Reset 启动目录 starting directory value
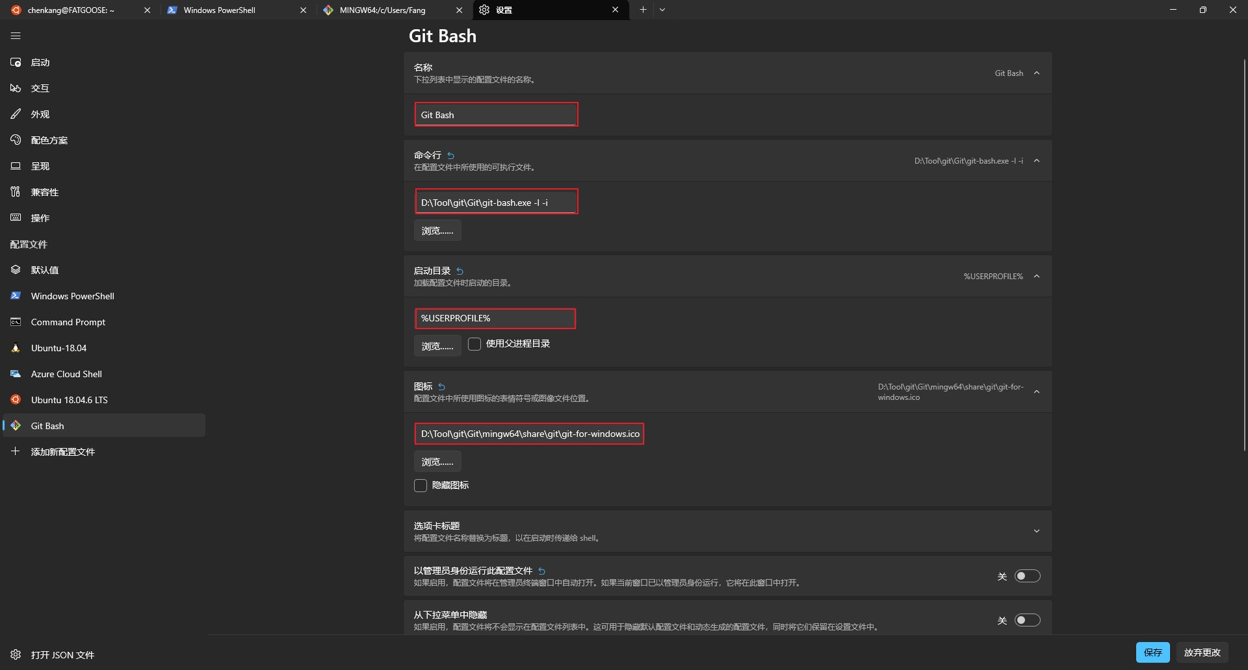The width and height of the screenshot is (1248, 670). click(x=460, y=271)
